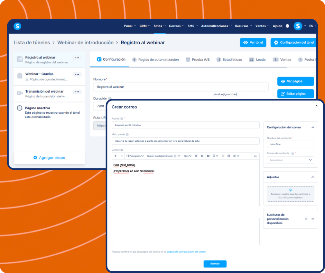
Task: Click the Nombre input field
Action: click(181, 87)
